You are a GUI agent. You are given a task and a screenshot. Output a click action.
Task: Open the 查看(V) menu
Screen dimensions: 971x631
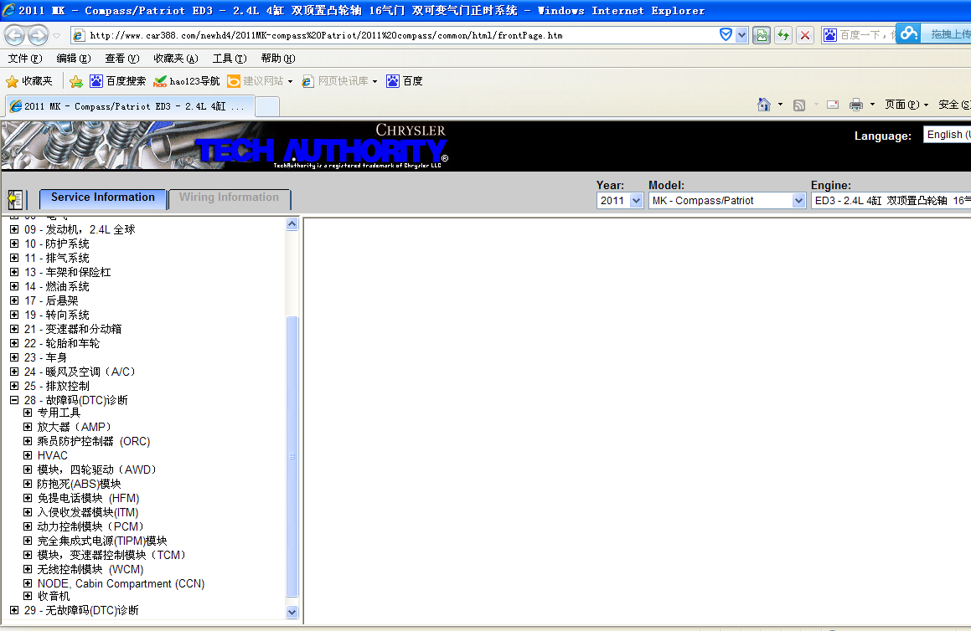tap(122, 58)
